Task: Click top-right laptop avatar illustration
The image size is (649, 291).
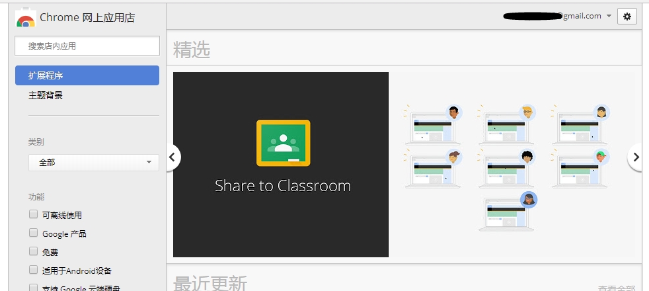Action: point(580,124)
